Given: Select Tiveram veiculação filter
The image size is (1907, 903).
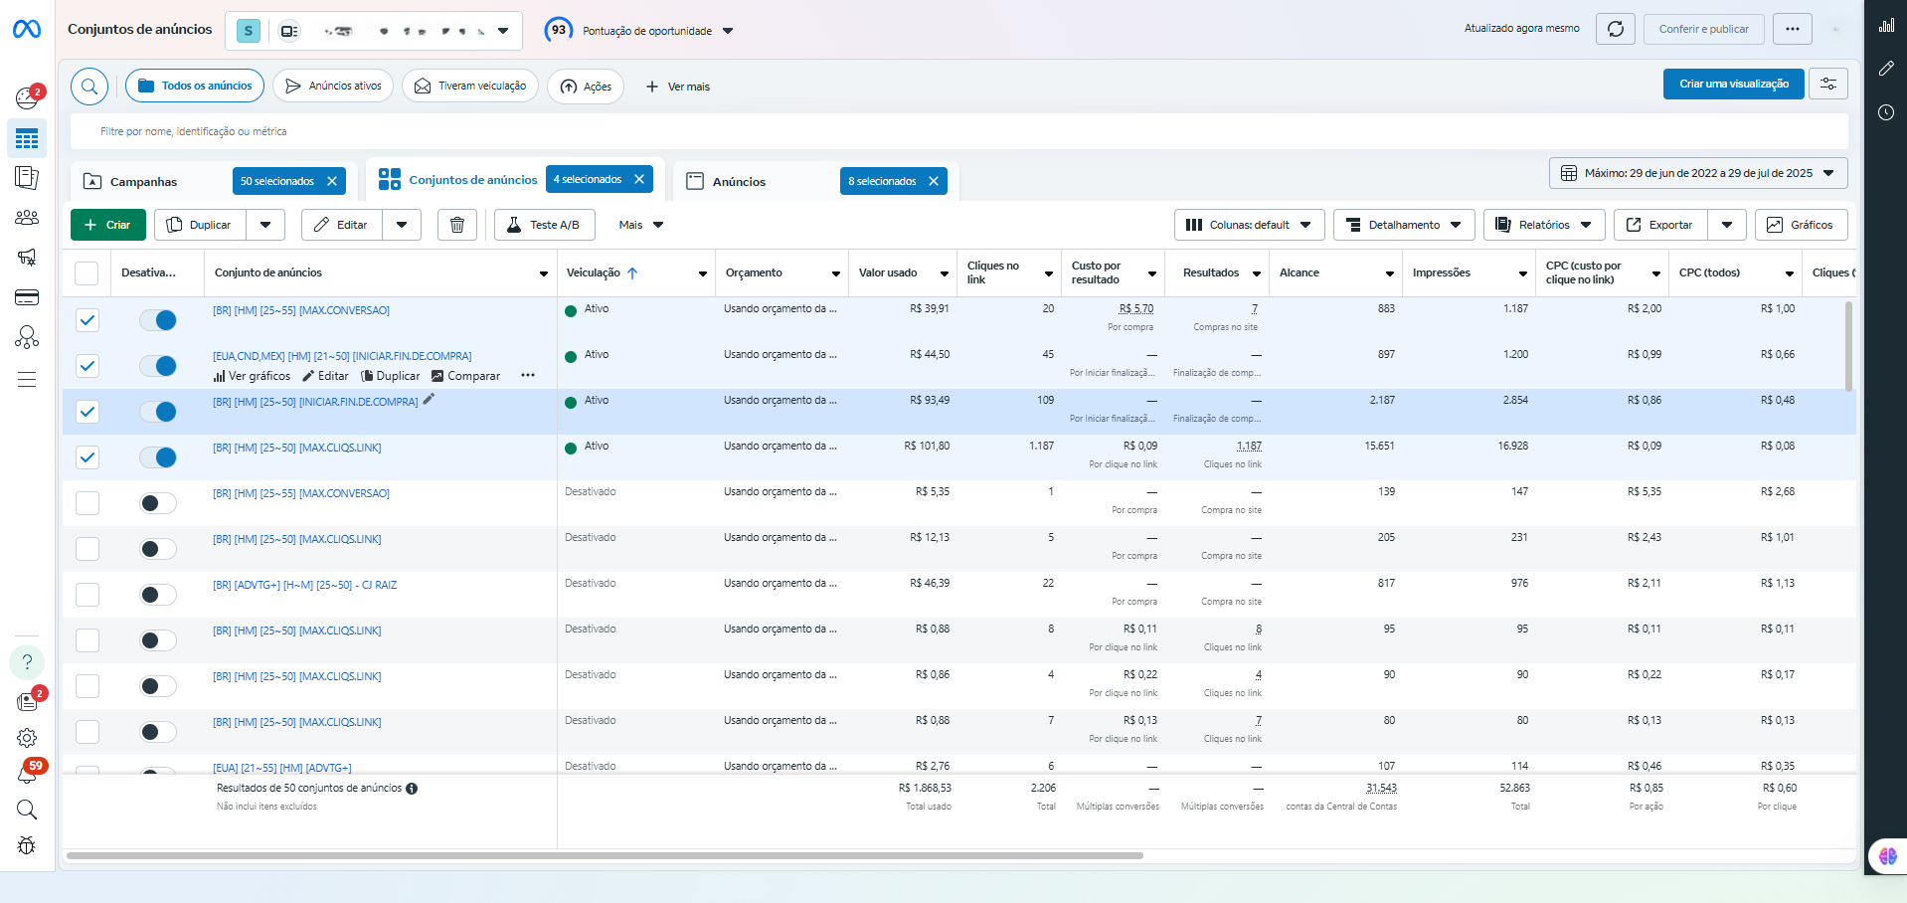Looking at the screenshot, I should point(470,86).
